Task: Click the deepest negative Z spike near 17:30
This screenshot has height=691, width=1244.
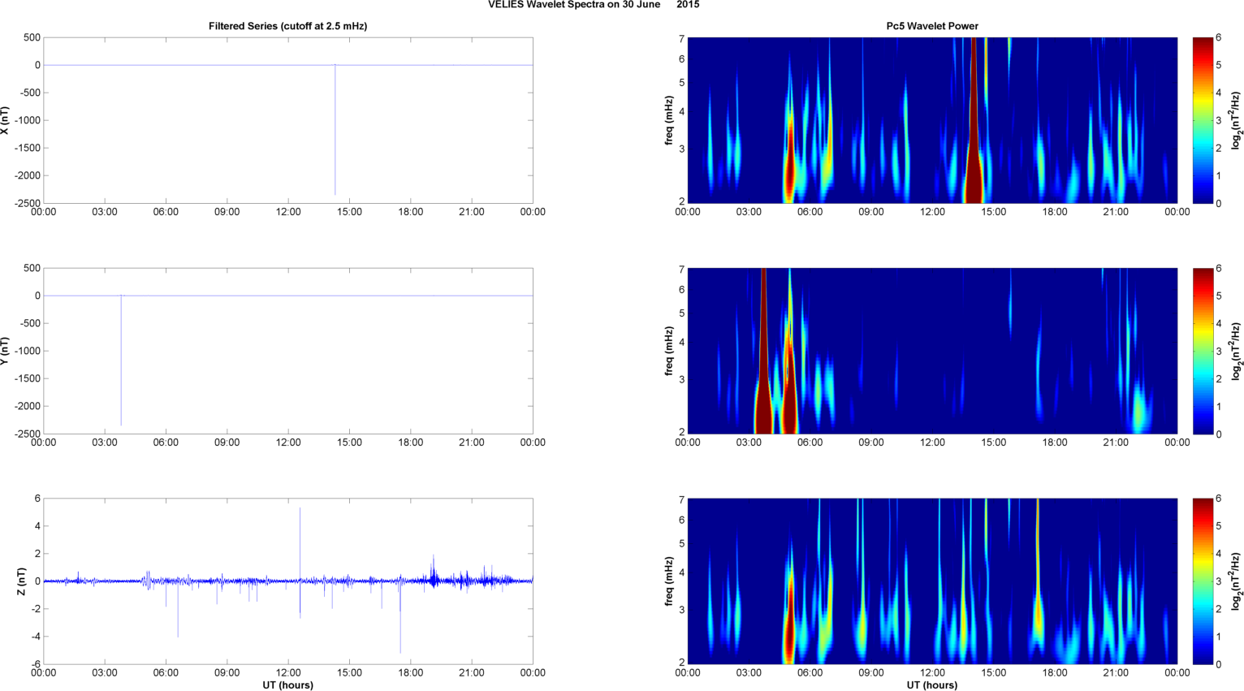Action: [x=400, y=617]
